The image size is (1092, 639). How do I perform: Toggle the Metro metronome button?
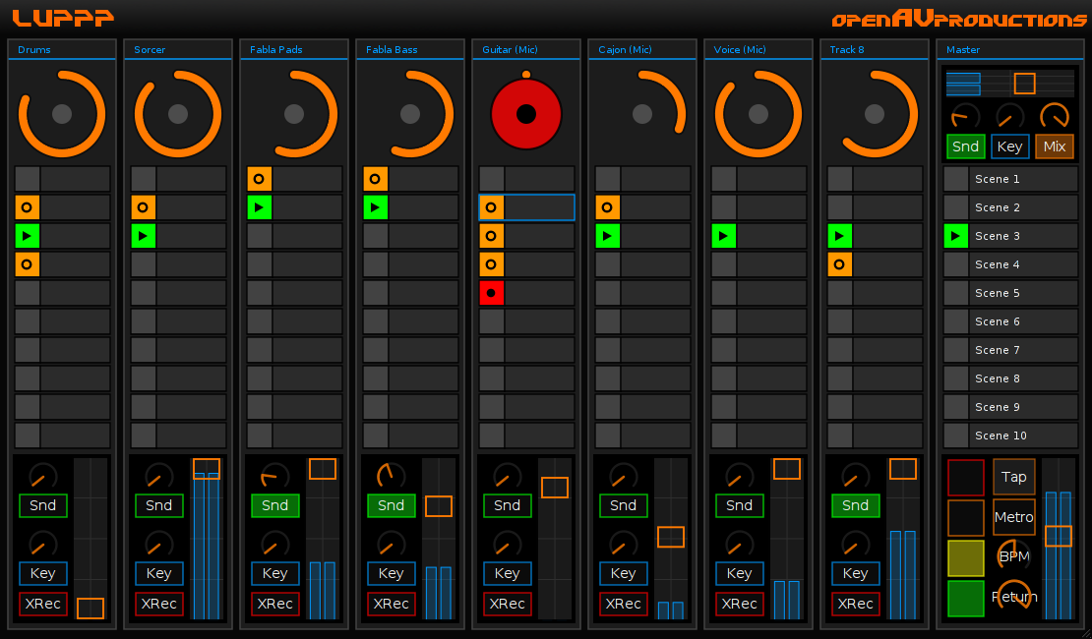[1013, 517]
